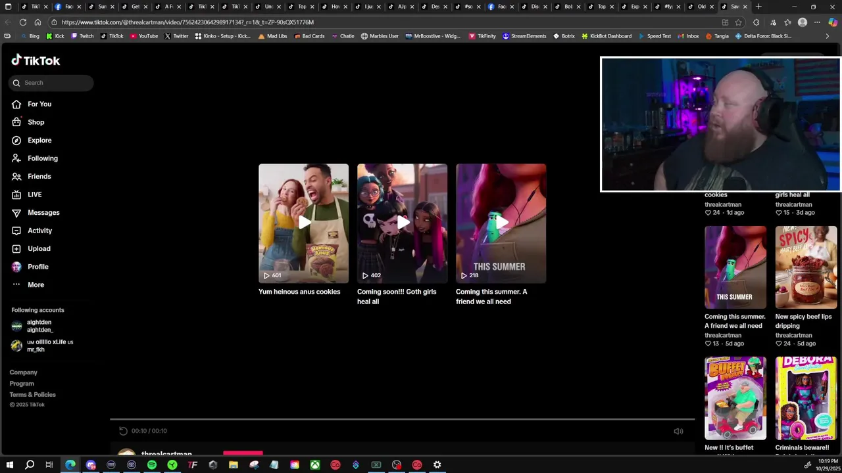Screen dimensions: 842x473
Task: Show more bookmarks with the overflow chevron
Action: pyautogui.click(x=828, y=36)
